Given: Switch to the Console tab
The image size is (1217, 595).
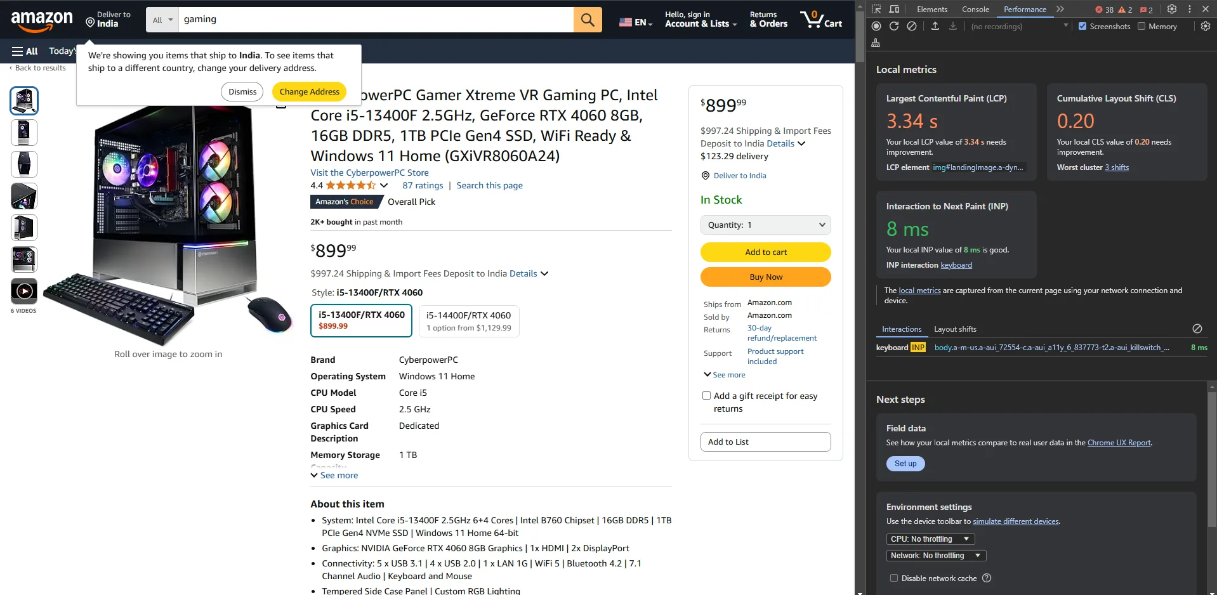Looking at the screenshot, I should click(x=975, y=10).
